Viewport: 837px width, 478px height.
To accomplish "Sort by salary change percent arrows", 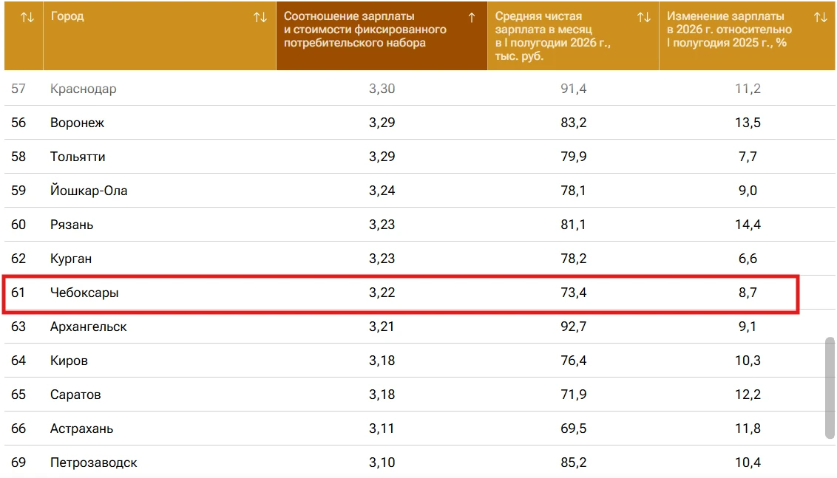I will coord(821,18).
